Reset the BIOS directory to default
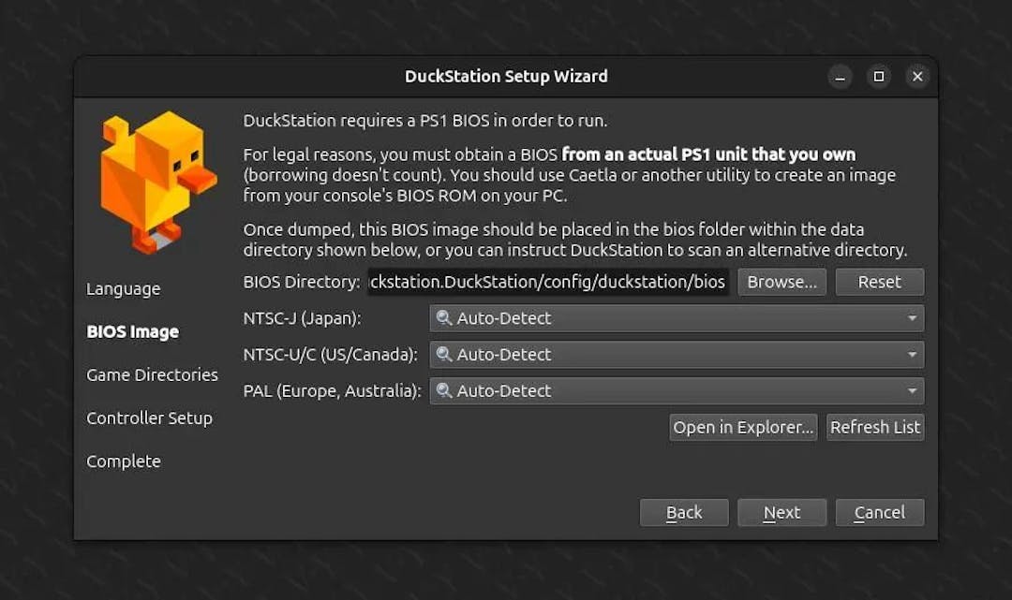 [x=879, y=282]
